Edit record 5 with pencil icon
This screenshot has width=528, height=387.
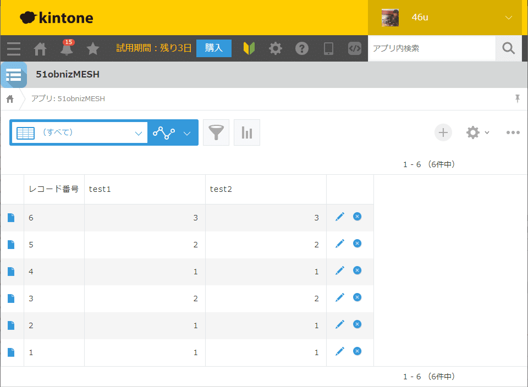(340, 244)
